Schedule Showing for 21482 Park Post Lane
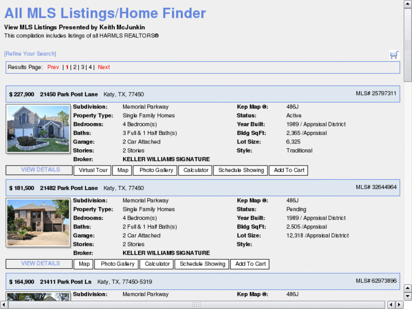This screenshot has height=309, width=412. pos(202,264)
